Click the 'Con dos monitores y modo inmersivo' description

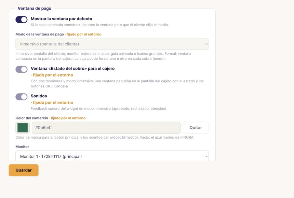tap(117, 84)
